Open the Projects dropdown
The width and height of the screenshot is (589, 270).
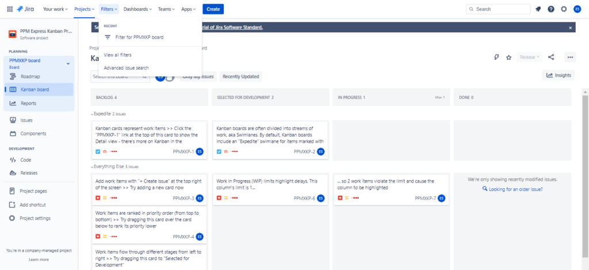coord(85,9)
